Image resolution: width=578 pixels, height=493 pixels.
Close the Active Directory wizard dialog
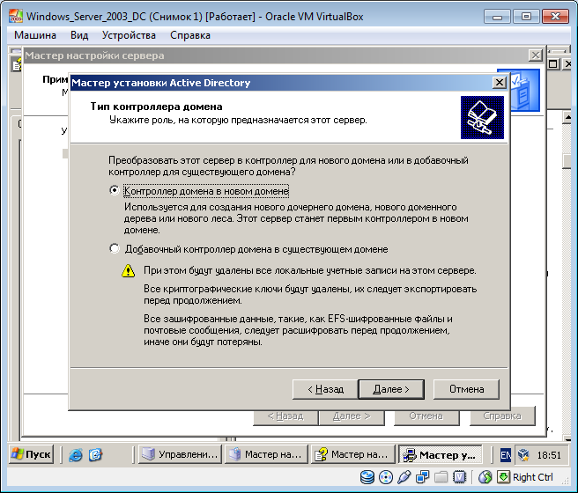tap(499, 83)
